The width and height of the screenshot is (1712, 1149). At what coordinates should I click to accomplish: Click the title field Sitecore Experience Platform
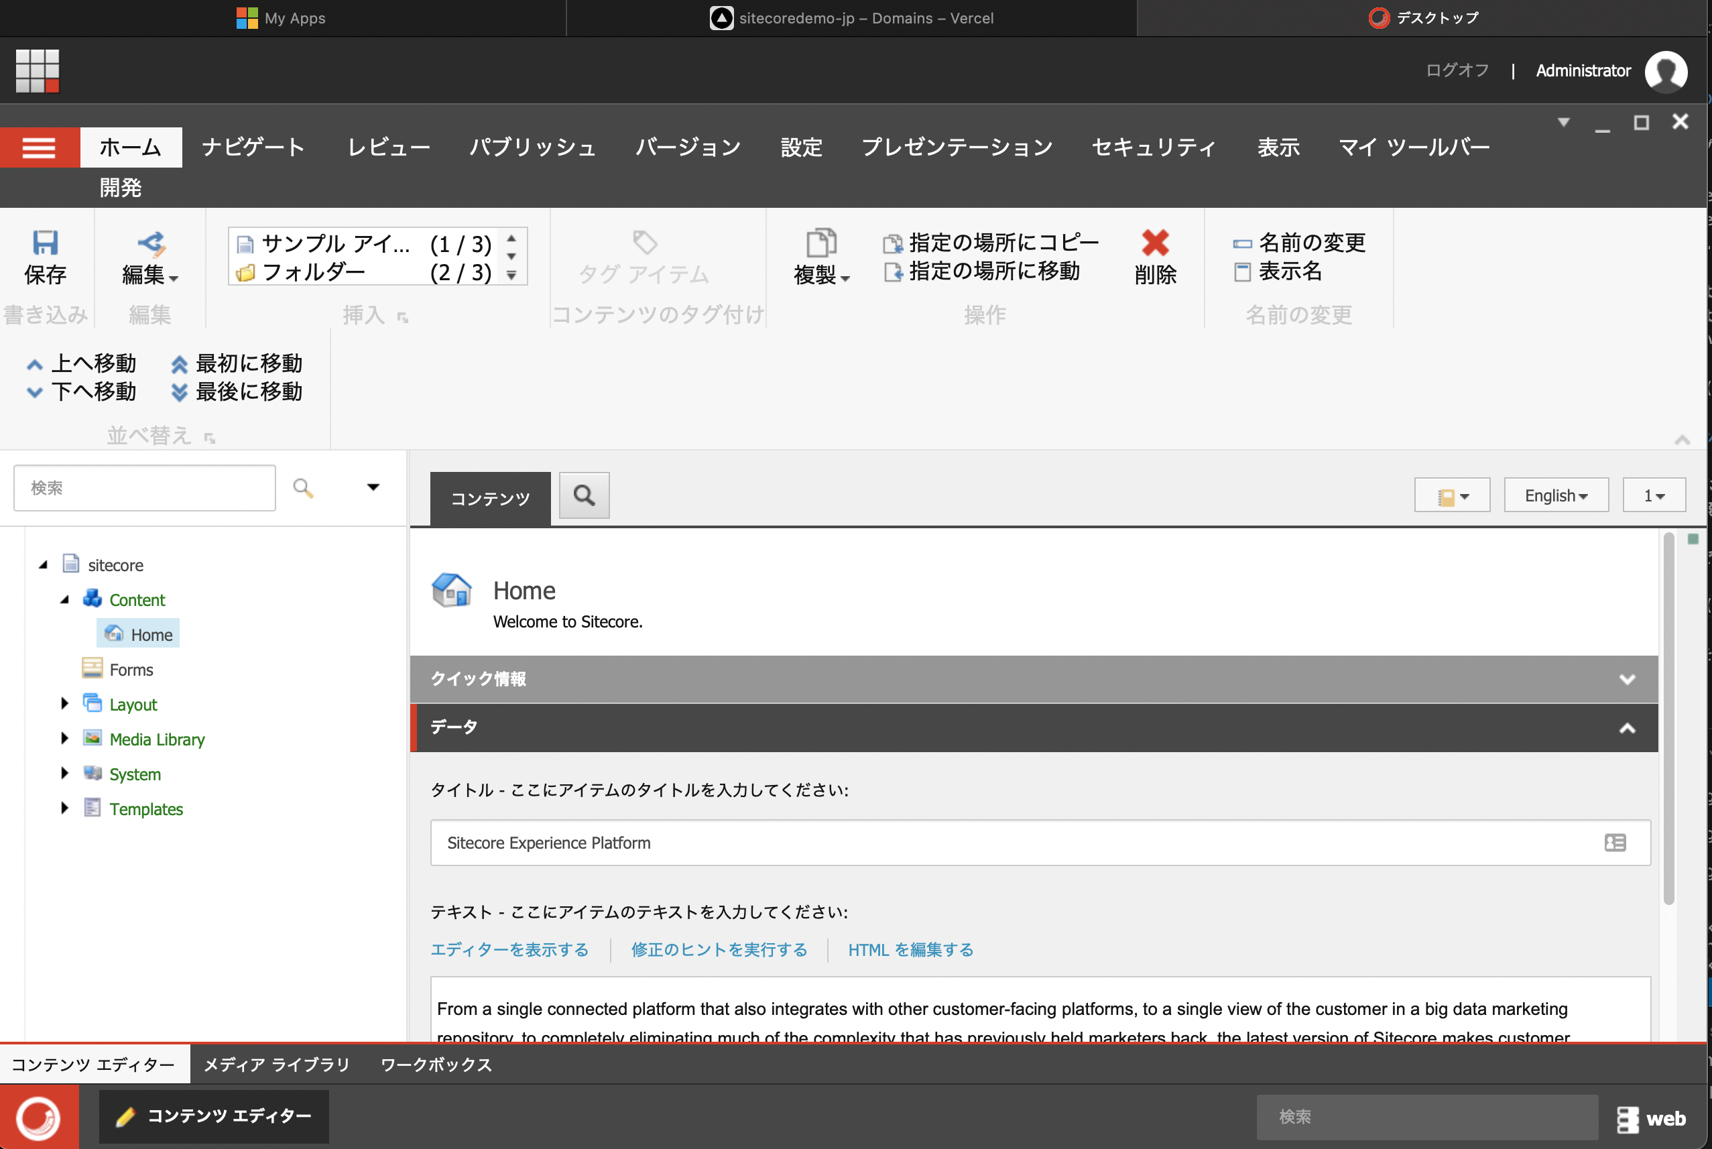[1040, 843]
